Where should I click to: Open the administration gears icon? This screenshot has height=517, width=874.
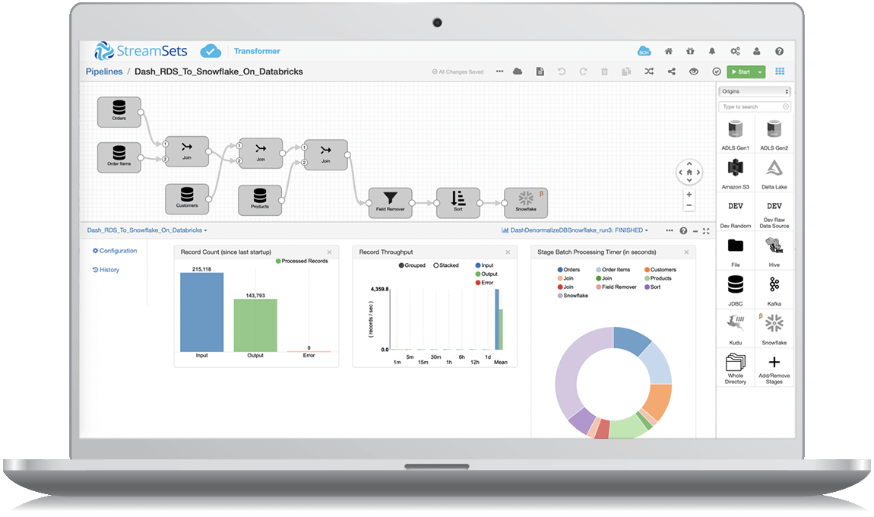click(x=735, y=51)
